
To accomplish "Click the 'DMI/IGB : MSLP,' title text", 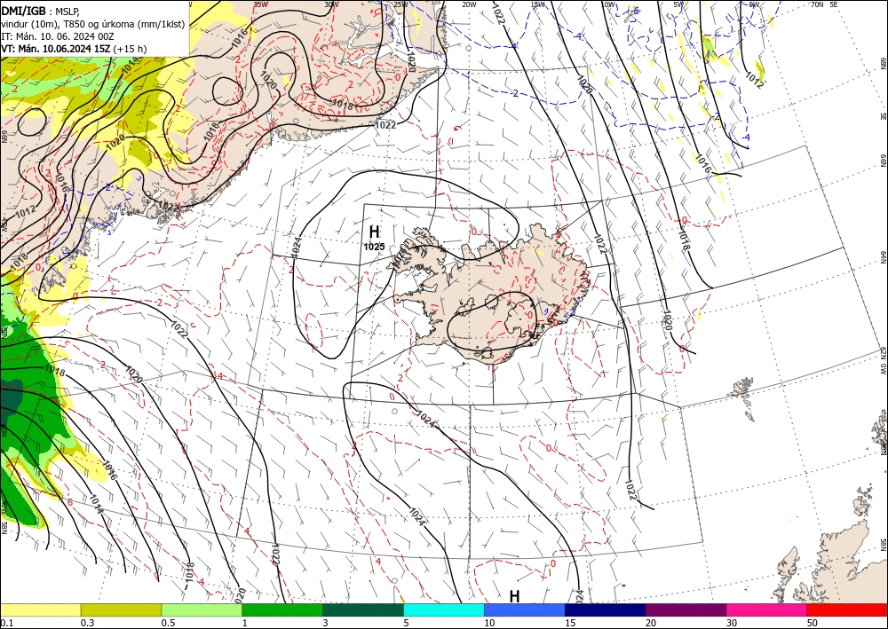I will [x=39, y=10].
